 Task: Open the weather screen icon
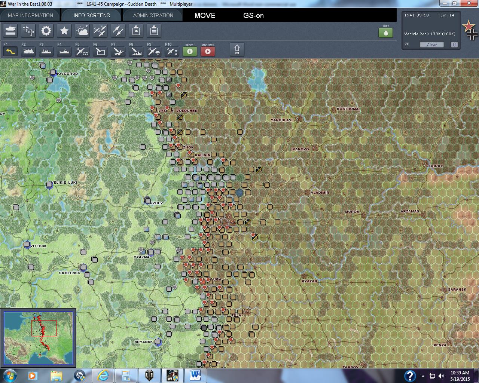click(x=82, y=31)
